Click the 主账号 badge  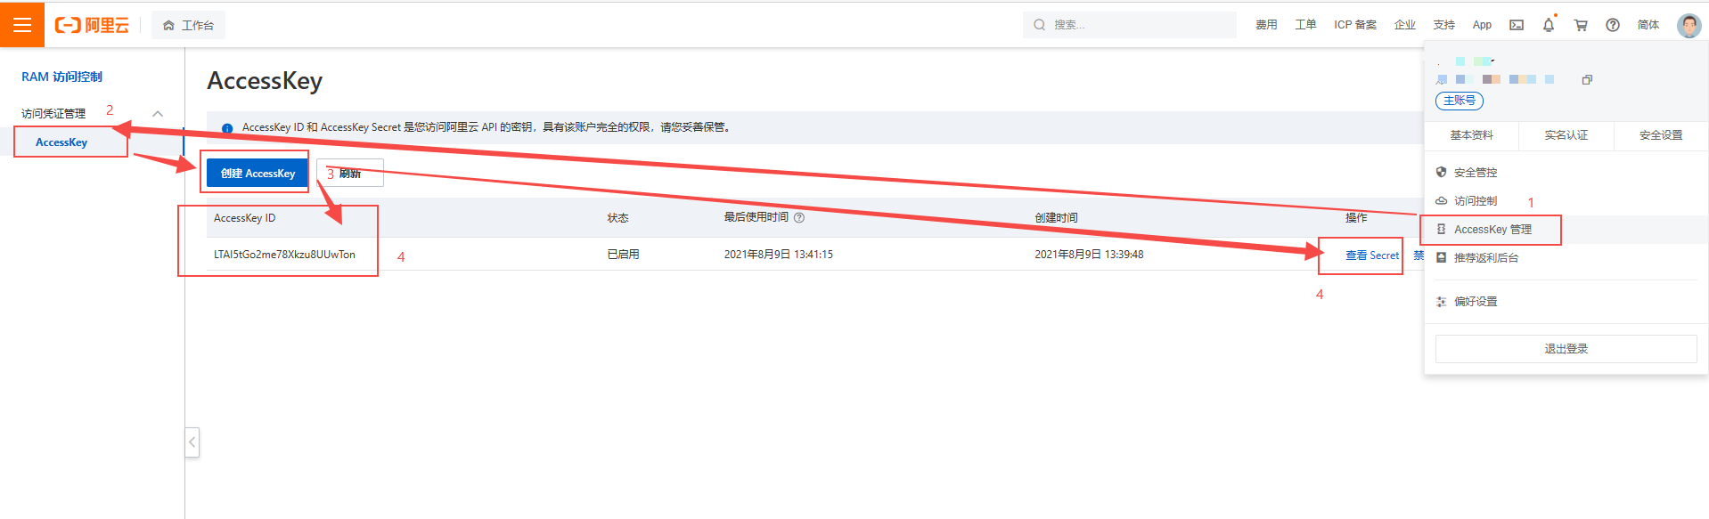tap(1460, 101)
